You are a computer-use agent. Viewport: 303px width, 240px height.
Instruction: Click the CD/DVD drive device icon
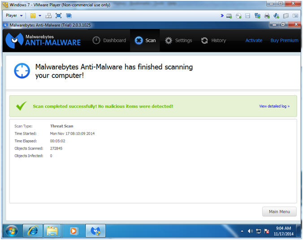(238, 16)
